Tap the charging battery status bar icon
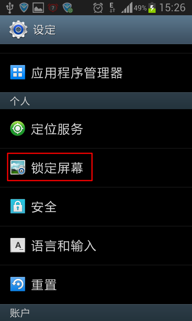This screenshot has width=192, height=321. pyautogui.click(x=152, y=8)
